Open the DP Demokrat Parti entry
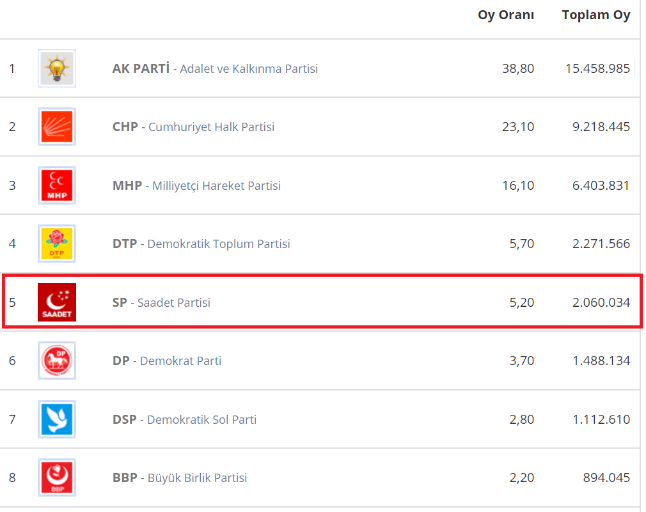This screenshot has height=512, width=646. [167, 361]
